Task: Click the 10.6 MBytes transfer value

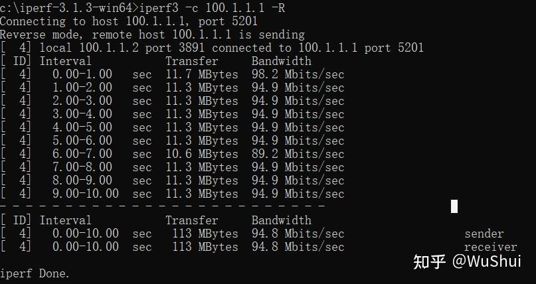Action: click(202, 154)
